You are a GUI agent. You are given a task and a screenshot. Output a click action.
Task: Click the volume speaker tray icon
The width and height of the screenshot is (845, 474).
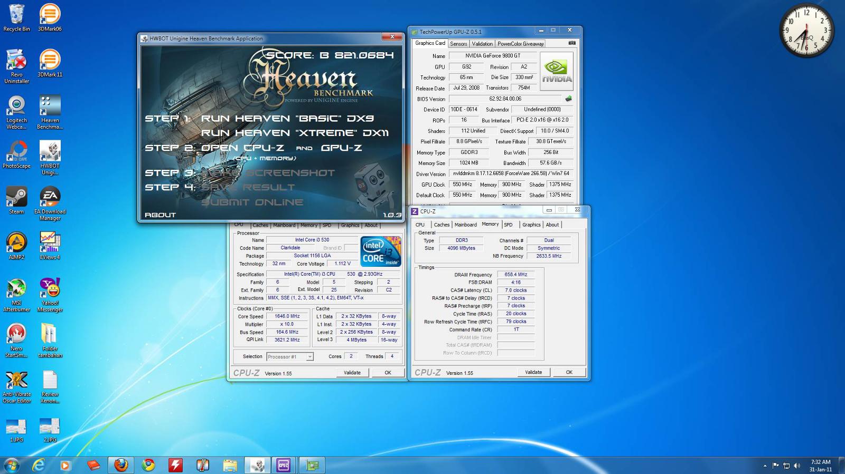tap(797, 466)
